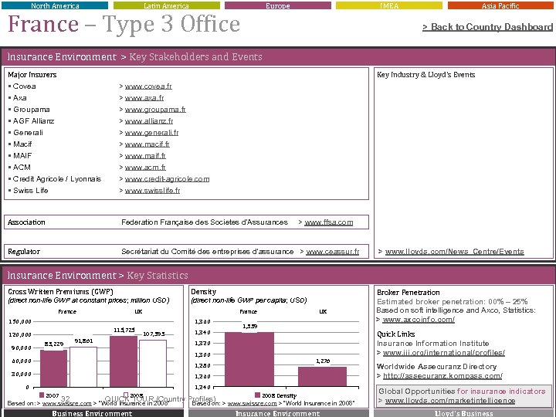Image resolution: width=556 pixels, height=417 pixels.
Task: Visit the www.axcoinfo.com link
Action: tap(419, 320)
